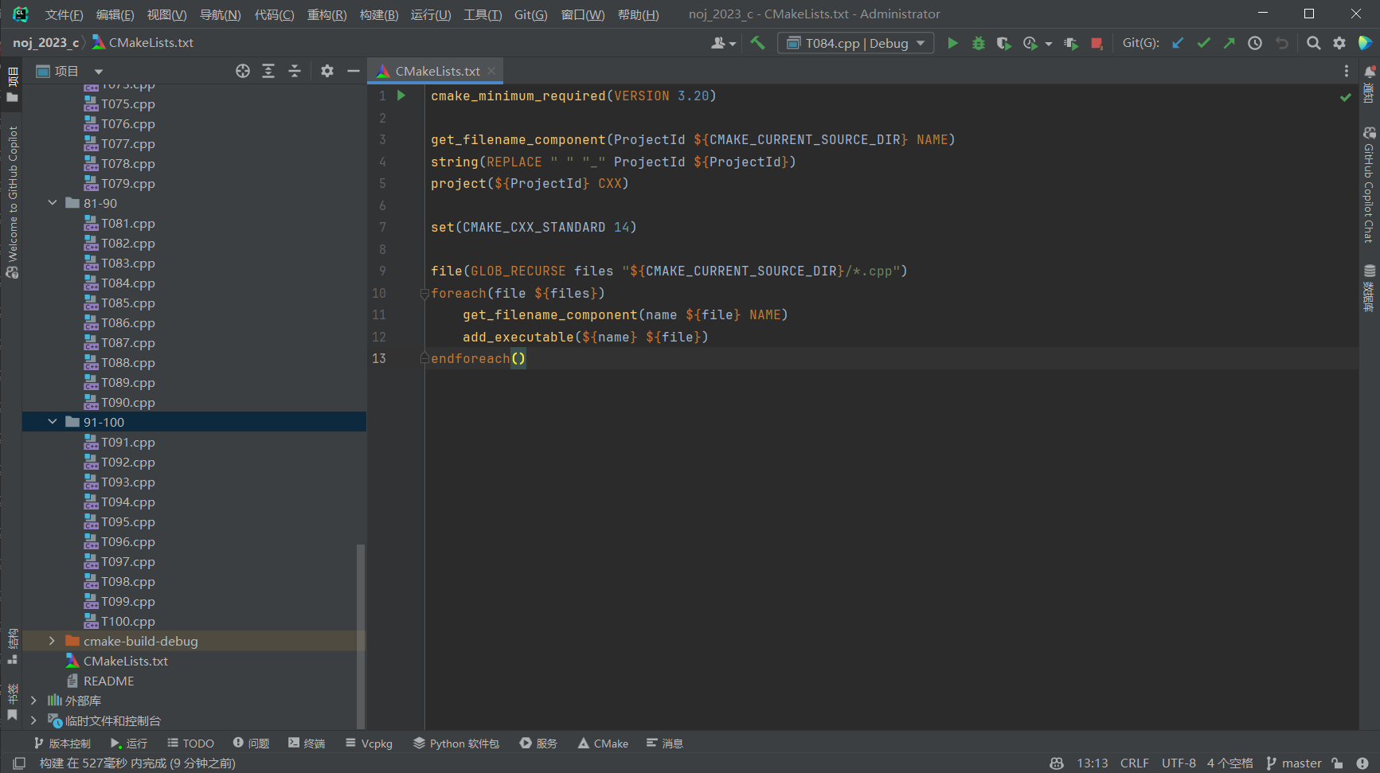Select the CMakeLists.txt editor tab

(x=436, y=71)
